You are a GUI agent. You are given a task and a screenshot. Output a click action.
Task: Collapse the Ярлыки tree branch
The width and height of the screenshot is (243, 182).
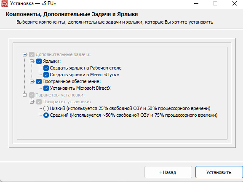[x=32, y=61]
